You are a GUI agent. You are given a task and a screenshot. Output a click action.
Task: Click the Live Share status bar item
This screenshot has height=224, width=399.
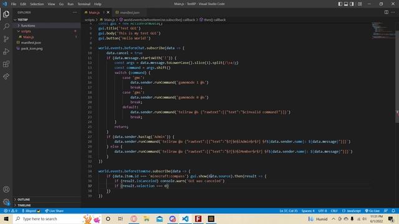[x=54, y=211]
